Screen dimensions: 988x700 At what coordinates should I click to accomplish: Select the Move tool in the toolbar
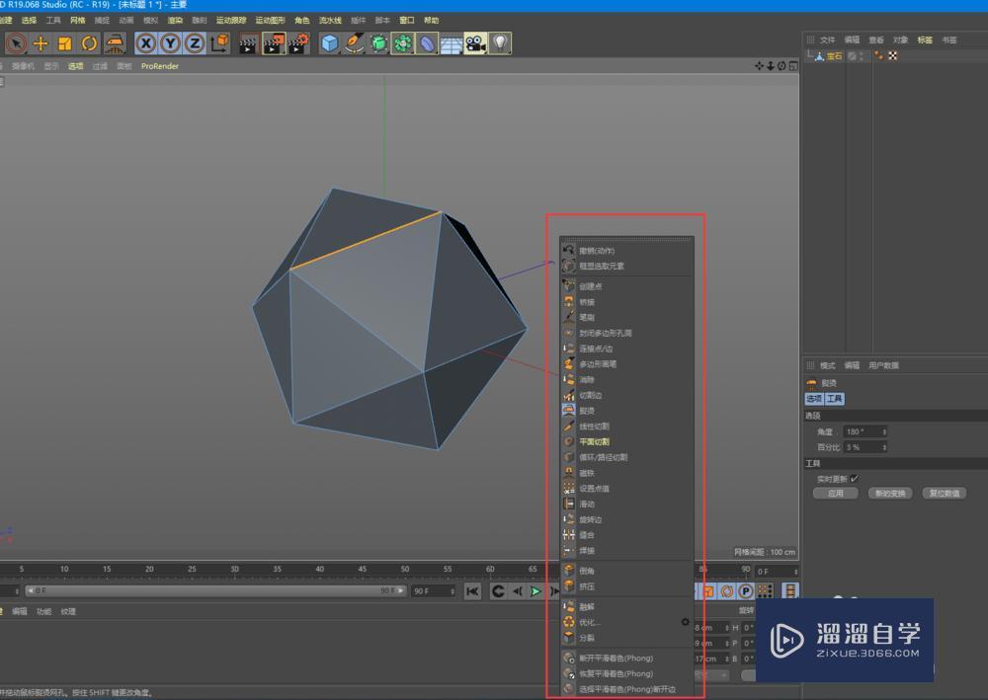[40, 43]
